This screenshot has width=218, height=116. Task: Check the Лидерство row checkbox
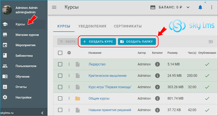coord(60,64)
